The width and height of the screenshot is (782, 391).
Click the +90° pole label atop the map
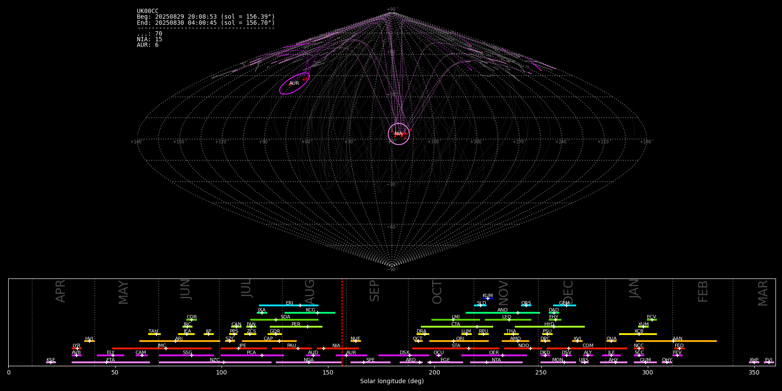[x=392, y=10]
